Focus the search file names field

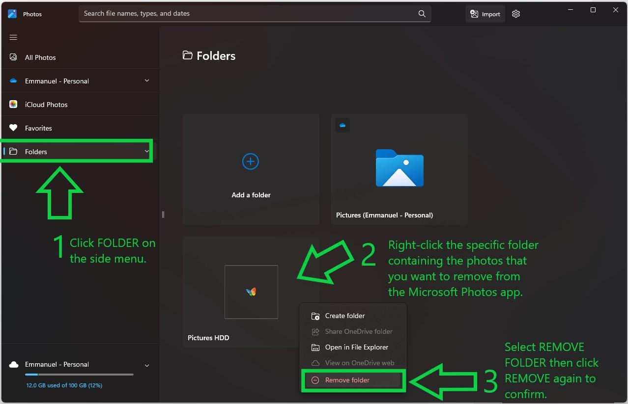coord(255,14)
